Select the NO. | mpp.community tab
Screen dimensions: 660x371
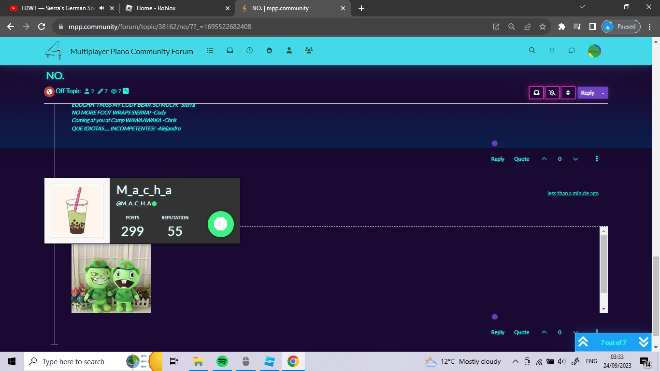[292, 8]
